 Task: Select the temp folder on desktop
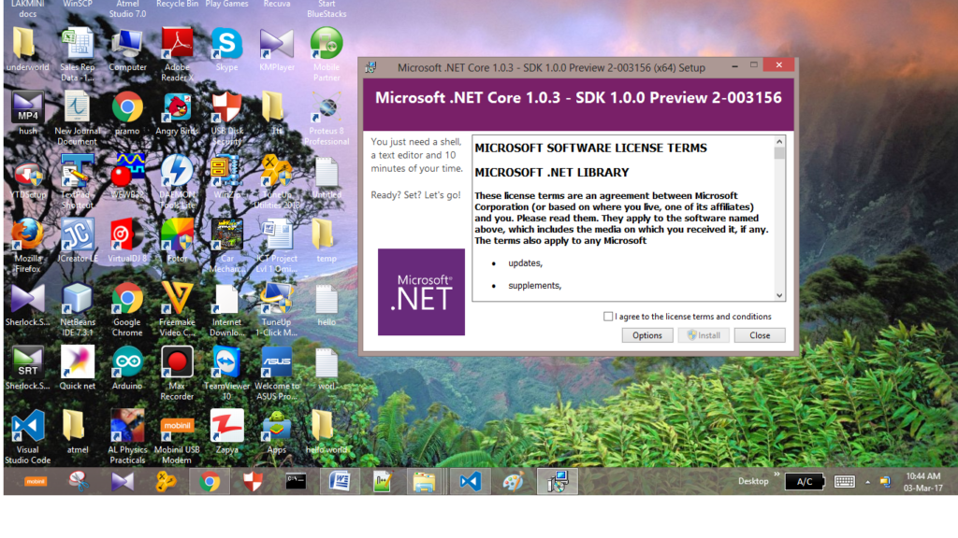[327, 241]
